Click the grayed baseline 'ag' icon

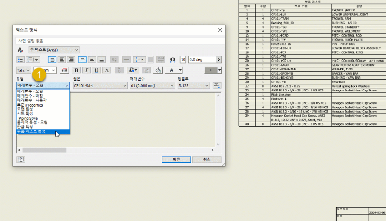click(114, 60)
